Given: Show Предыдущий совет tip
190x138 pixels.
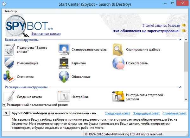Looking at the screenshot, I should 146,113.
